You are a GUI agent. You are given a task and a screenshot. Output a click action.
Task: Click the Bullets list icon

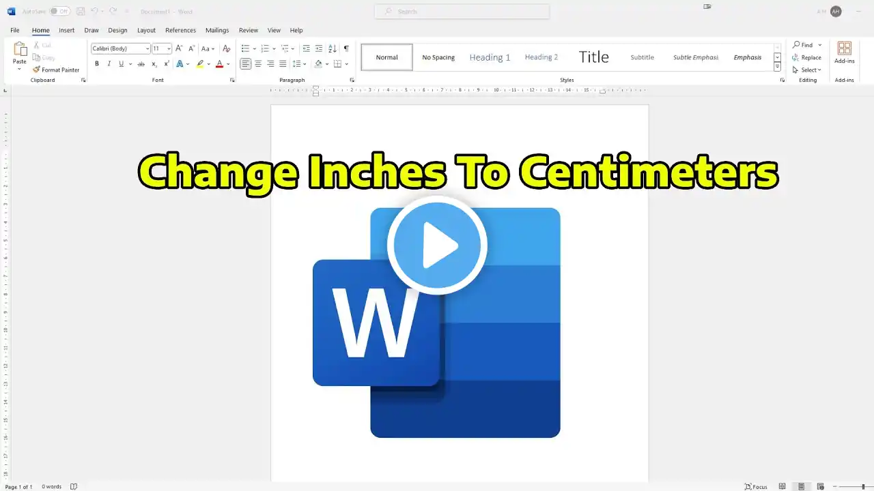pos(246,48)
